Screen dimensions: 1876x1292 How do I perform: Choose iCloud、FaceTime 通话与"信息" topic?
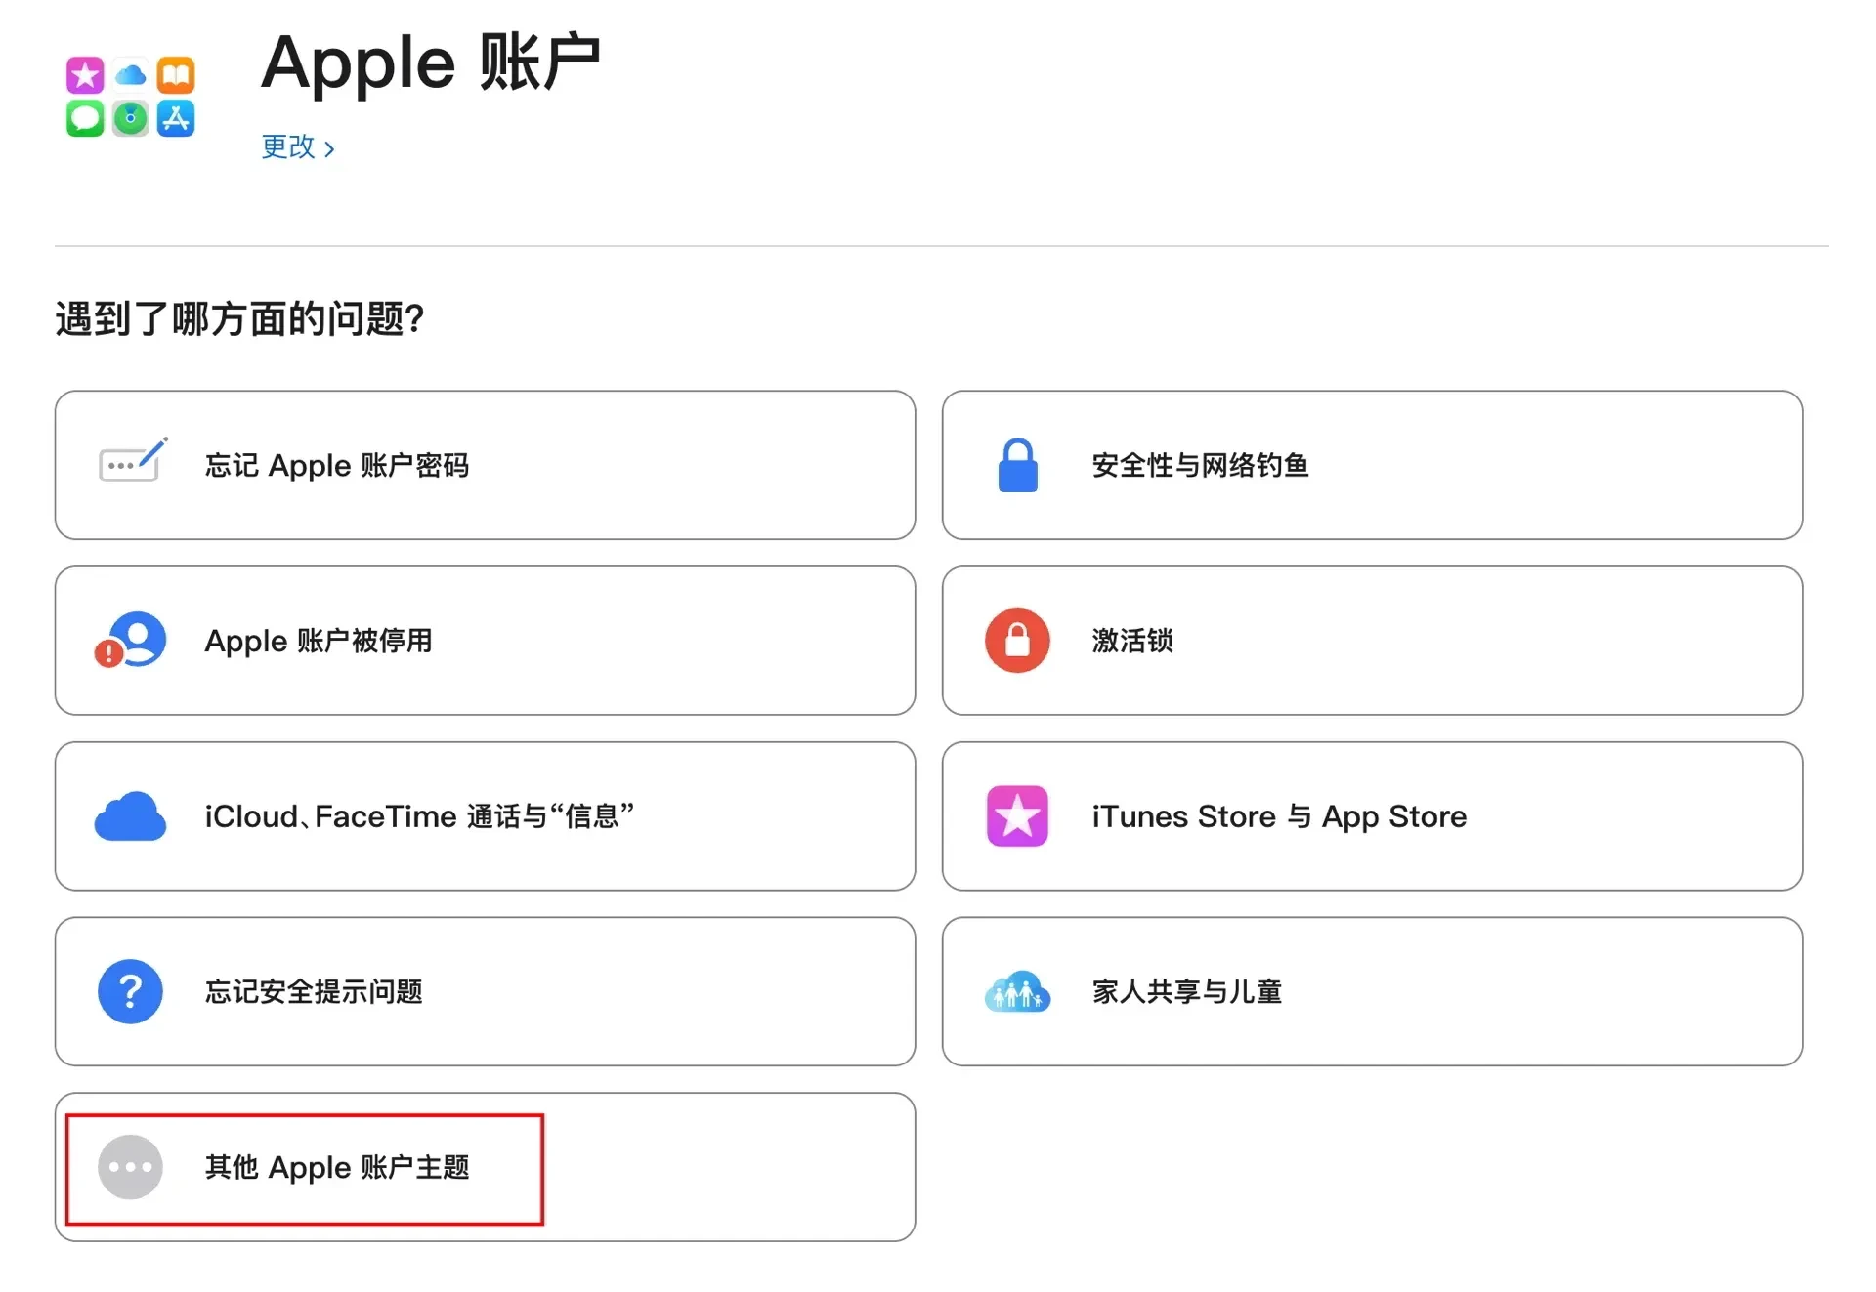click(419, 816)
